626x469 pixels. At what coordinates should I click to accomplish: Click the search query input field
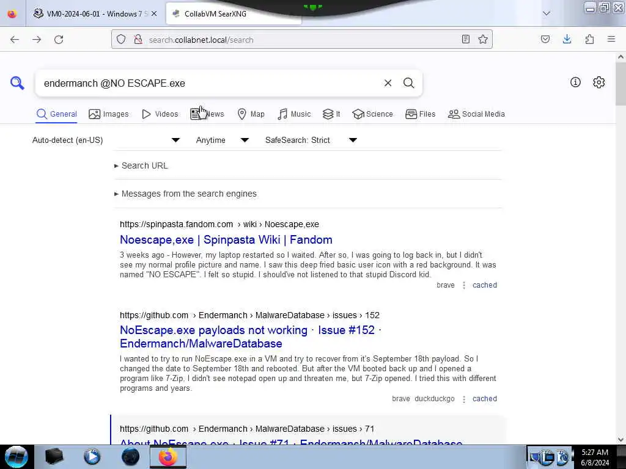pyautogui.click(x=210, y=83)
